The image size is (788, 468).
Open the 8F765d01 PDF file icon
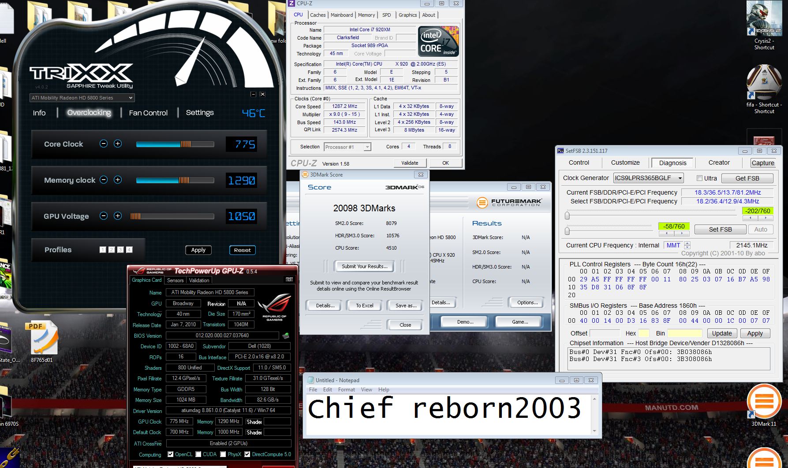point(42,342)
